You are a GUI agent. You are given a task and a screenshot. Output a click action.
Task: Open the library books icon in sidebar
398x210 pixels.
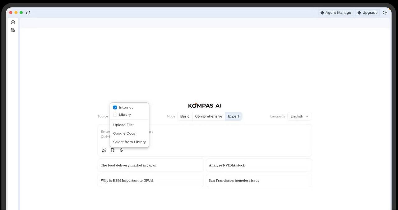(x=13, y=30)
